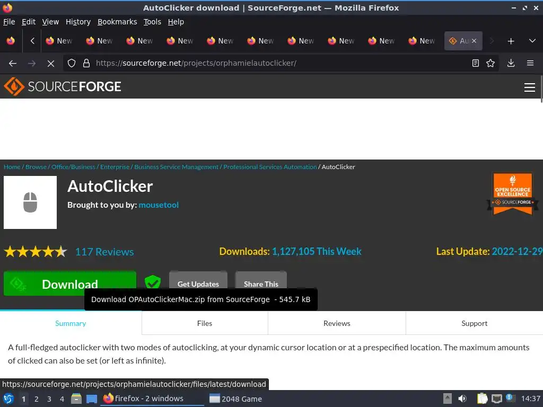Open Firefox View pinned icon in tab bar
Screen dimensions: 543x407
coord(11,41)
